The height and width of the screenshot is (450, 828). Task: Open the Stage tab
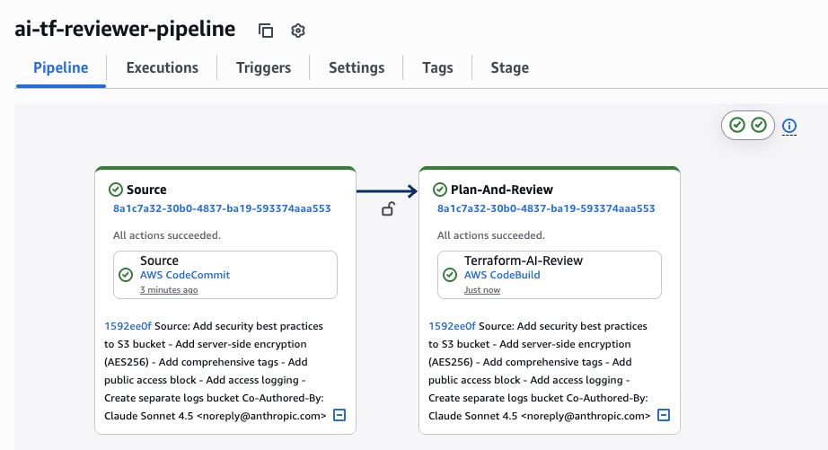click(509, 67)
